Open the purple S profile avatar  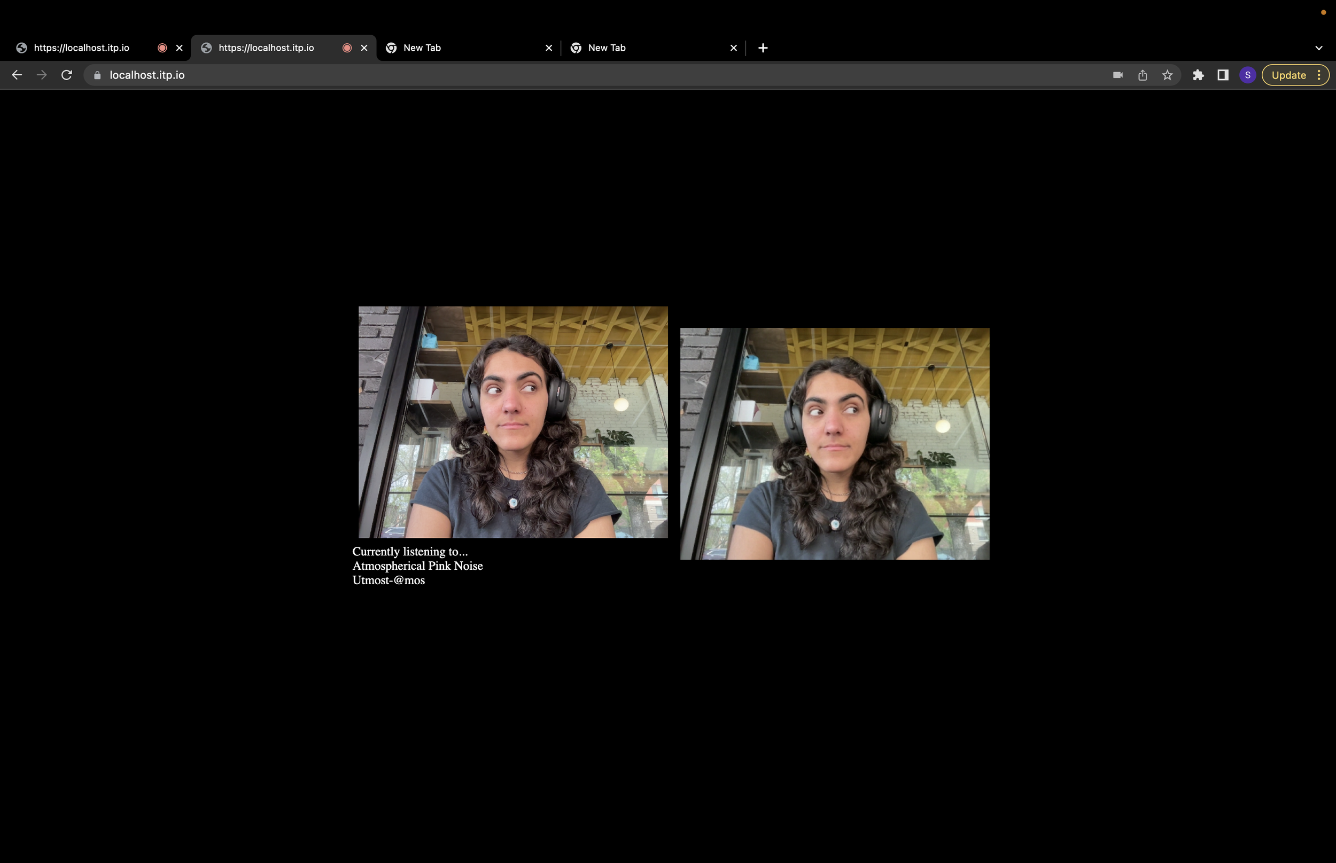1247,75
